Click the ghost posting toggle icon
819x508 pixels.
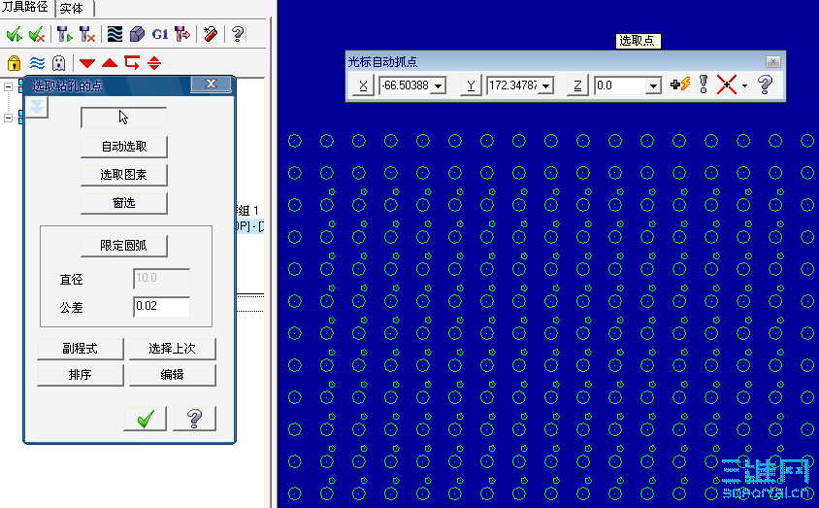[59, 63]
